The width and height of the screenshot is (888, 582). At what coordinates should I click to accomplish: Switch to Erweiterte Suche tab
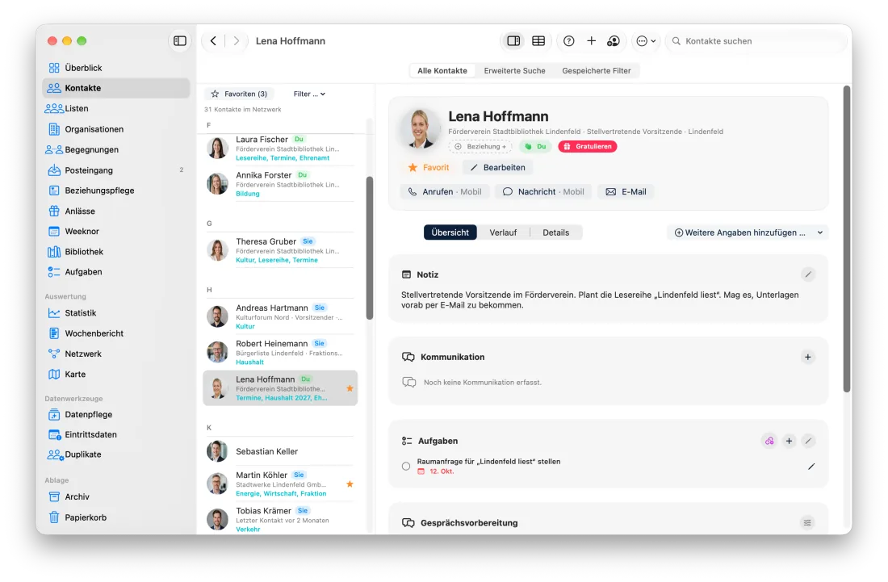click(515, 71)
